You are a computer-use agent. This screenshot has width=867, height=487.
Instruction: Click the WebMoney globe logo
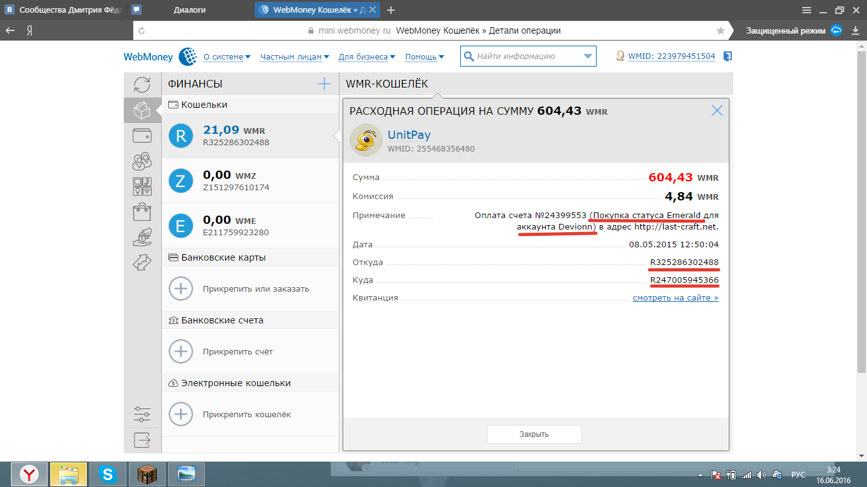point(188,56)
